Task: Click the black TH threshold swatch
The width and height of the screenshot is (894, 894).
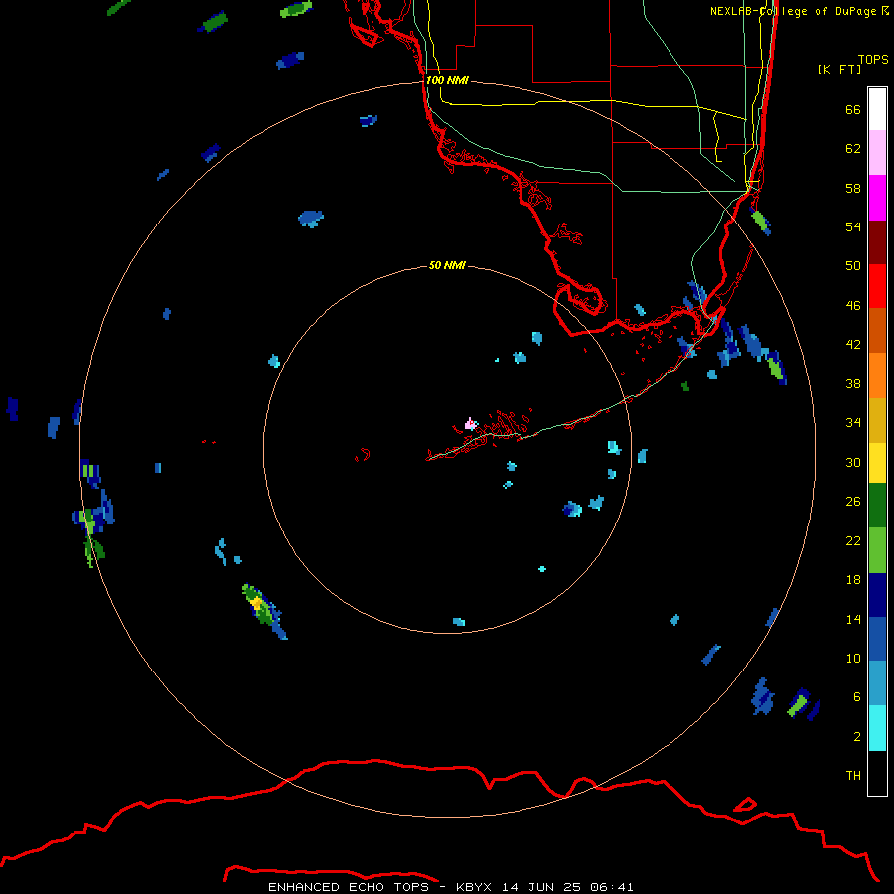Action: 877,773
